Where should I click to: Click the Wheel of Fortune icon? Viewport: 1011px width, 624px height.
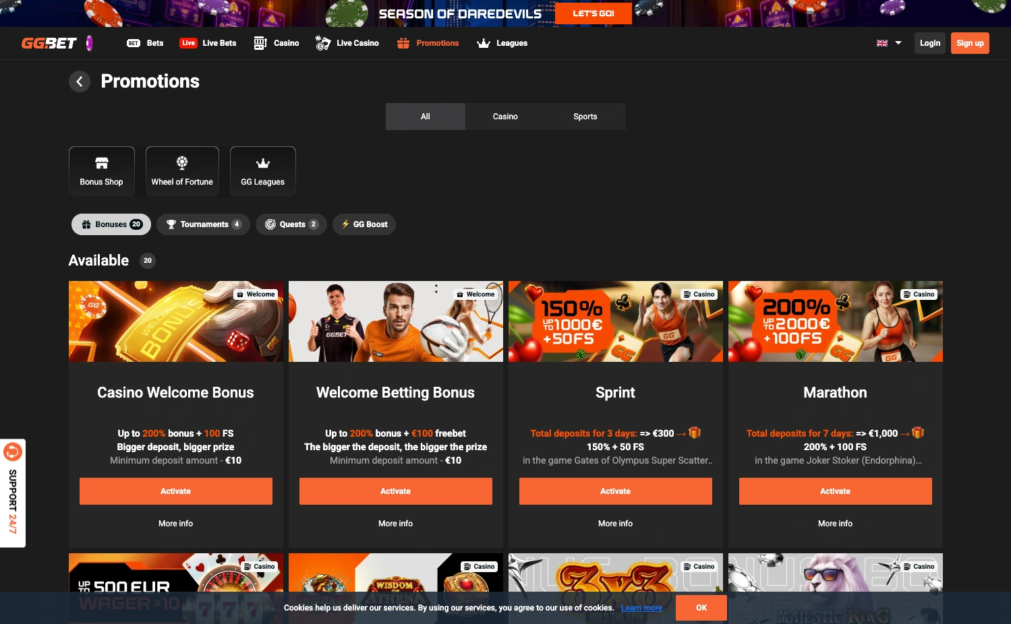pos(182,162)
